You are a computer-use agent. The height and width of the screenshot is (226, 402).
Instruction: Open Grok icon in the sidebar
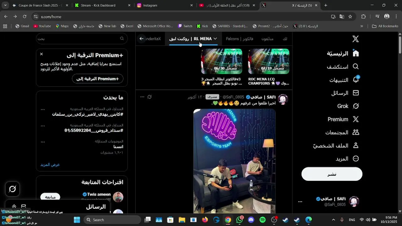tap(356, 106)
